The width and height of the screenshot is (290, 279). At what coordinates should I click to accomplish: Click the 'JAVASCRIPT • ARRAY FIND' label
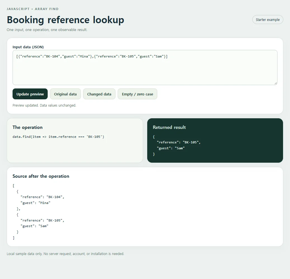point(33,9)
